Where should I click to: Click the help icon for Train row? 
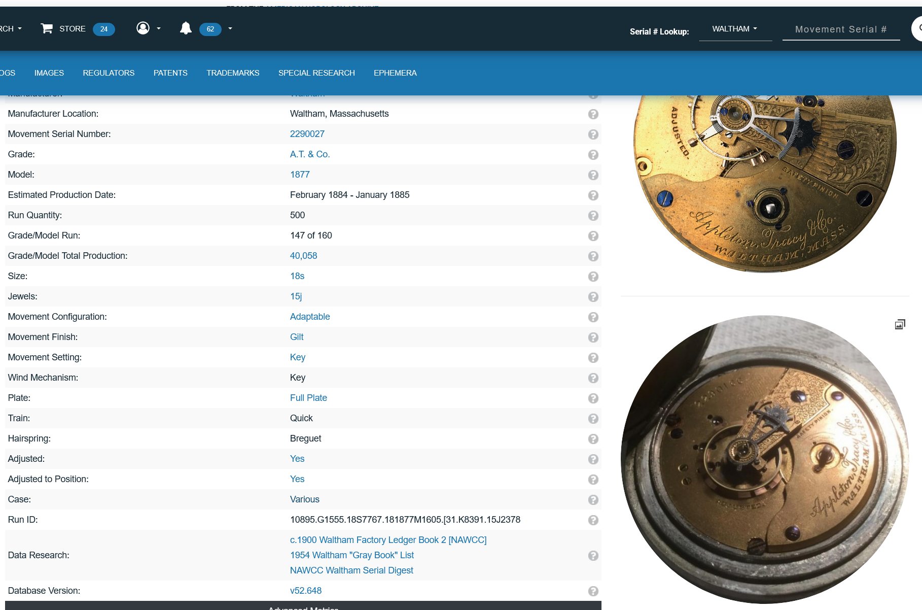(593, 419)
